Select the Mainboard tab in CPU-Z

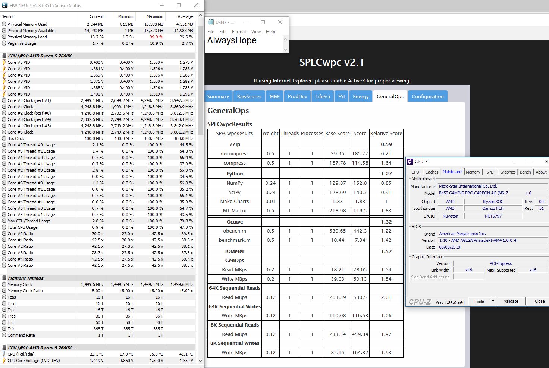point(452,172)
